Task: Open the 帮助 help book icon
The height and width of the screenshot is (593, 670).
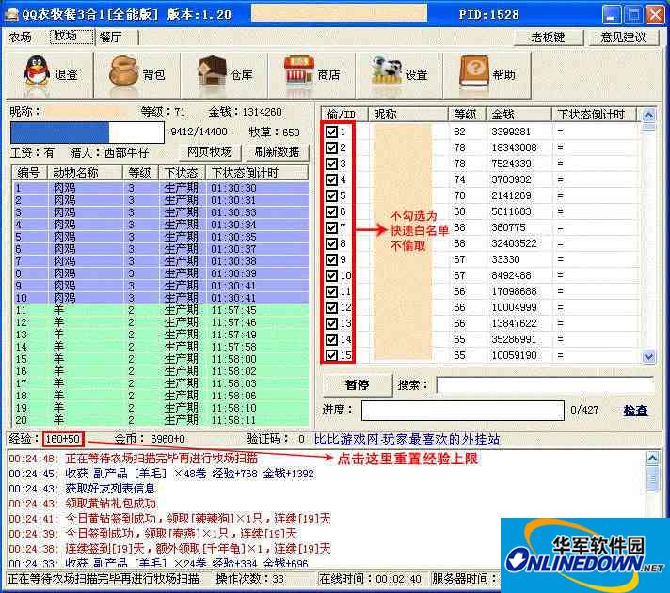Action: coord(474,71)
